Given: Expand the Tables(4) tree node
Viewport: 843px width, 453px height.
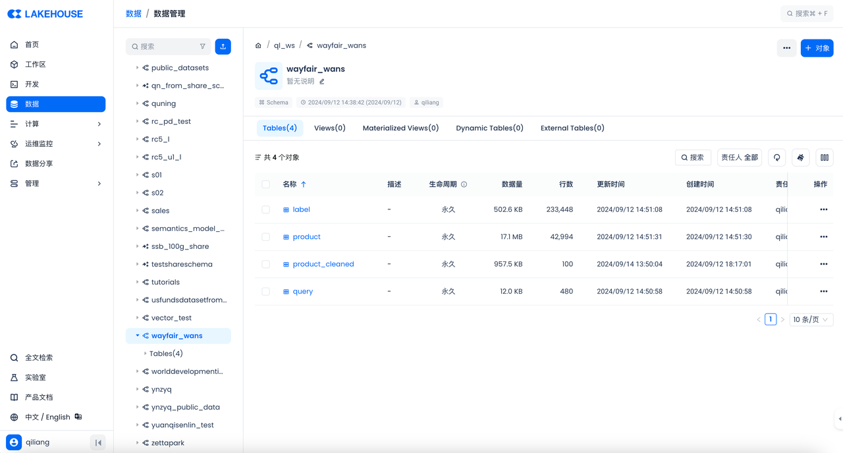Looking at the screenshot, I should click(x=146, y=354).
